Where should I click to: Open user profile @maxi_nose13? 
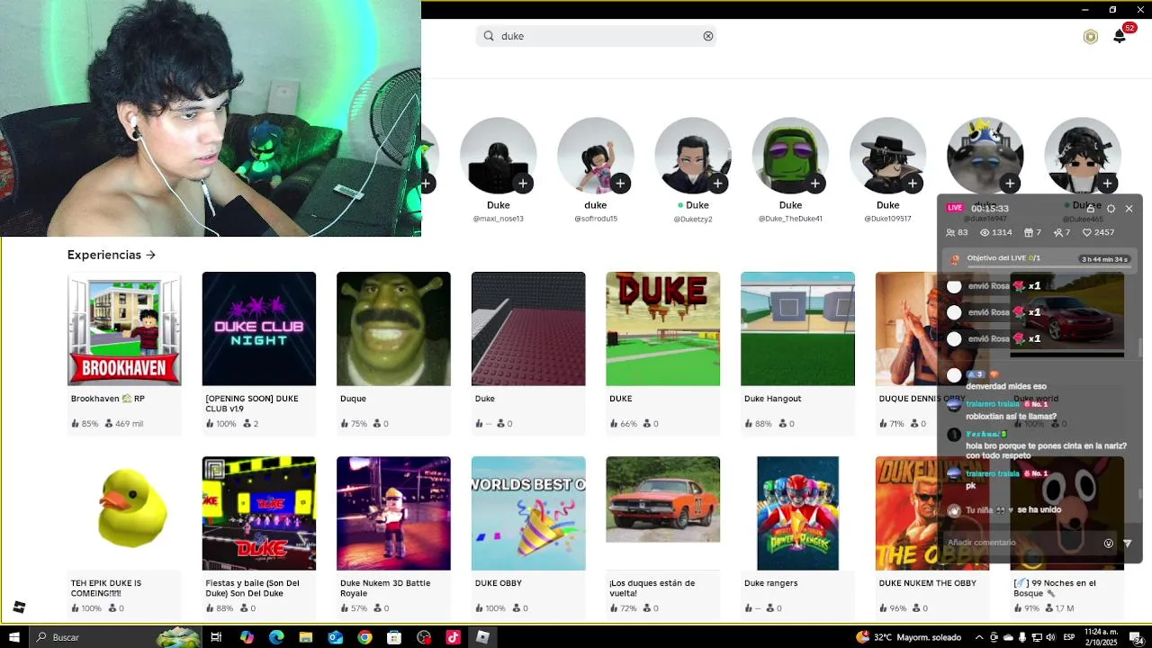tap(498, 157)
